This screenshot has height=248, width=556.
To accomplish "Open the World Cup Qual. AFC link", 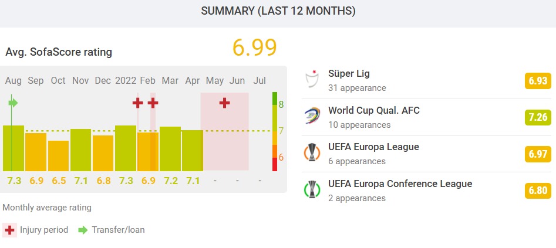I will tap(373, 110).
